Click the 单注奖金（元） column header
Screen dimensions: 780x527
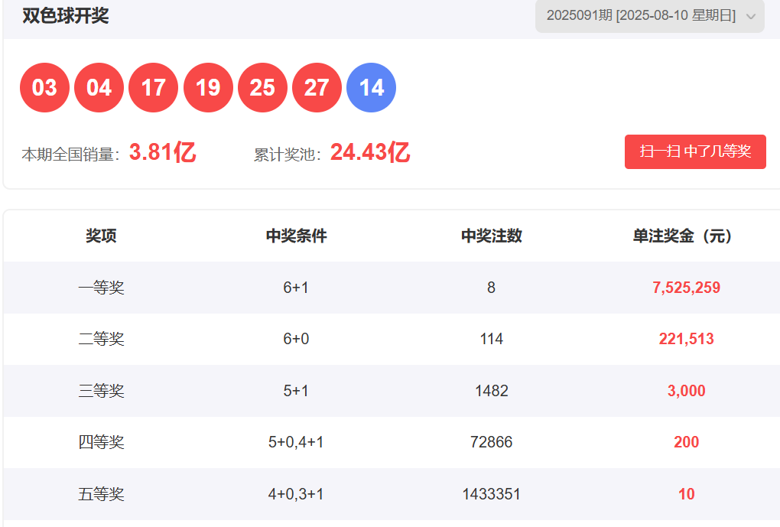[686, 236]
